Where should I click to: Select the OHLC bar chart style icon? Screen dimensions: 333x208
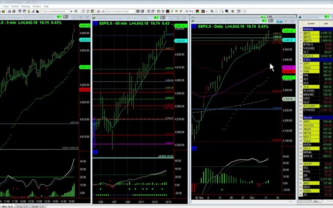pos(172,11)
